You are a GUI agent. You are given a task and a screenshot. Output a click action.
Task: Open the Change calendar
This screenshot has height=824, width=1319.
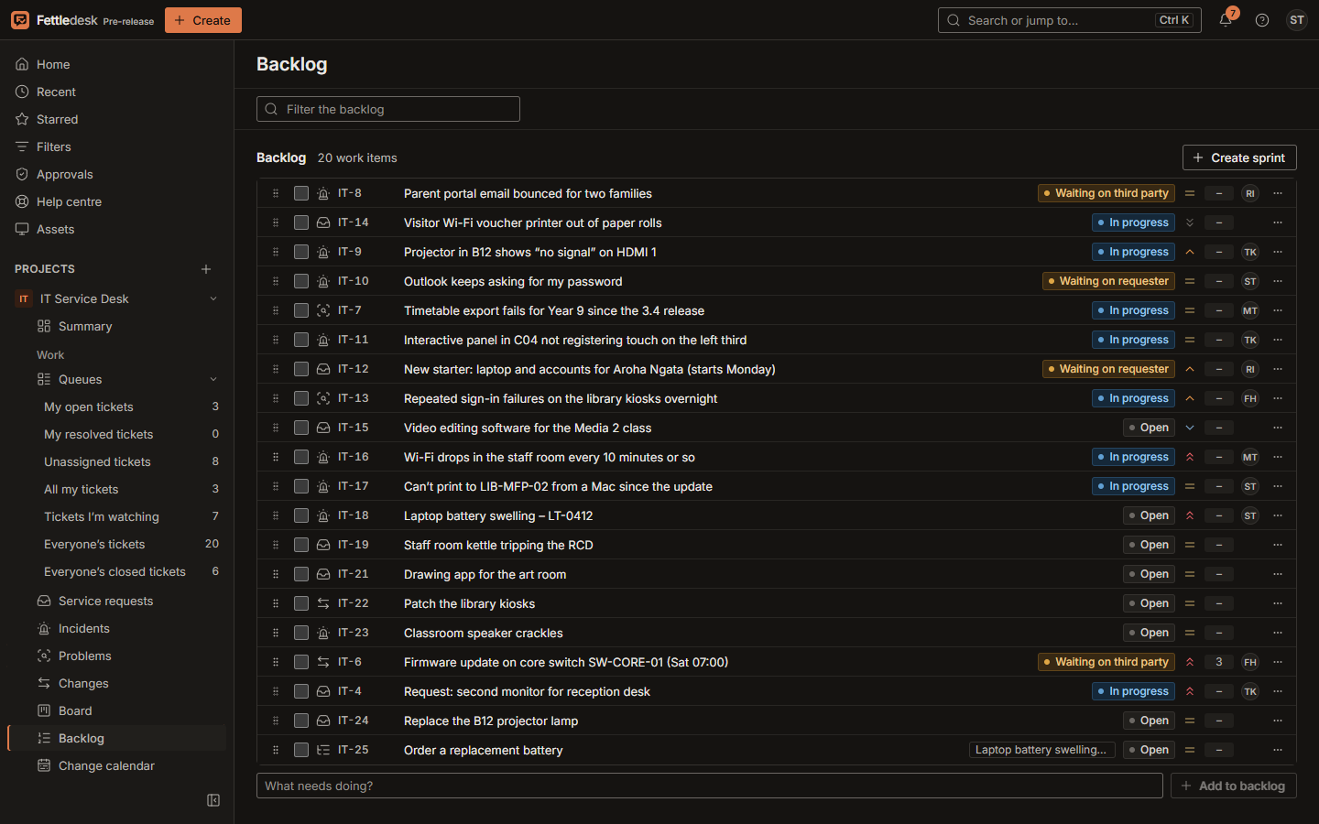116,765
